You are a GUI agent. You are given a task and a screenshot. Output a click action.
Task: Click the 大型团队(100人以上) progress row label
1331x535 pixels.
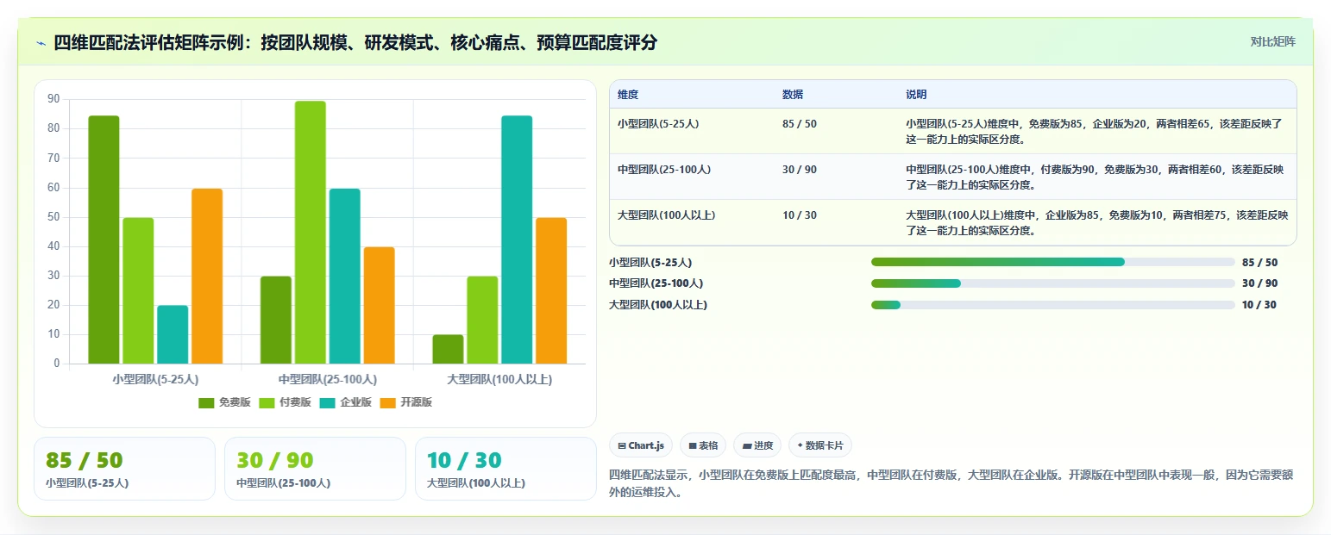(x=658, y=305)
